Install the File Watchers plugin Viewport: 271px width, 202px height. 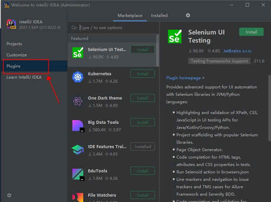pyautogui.click(x=143, y=195)
